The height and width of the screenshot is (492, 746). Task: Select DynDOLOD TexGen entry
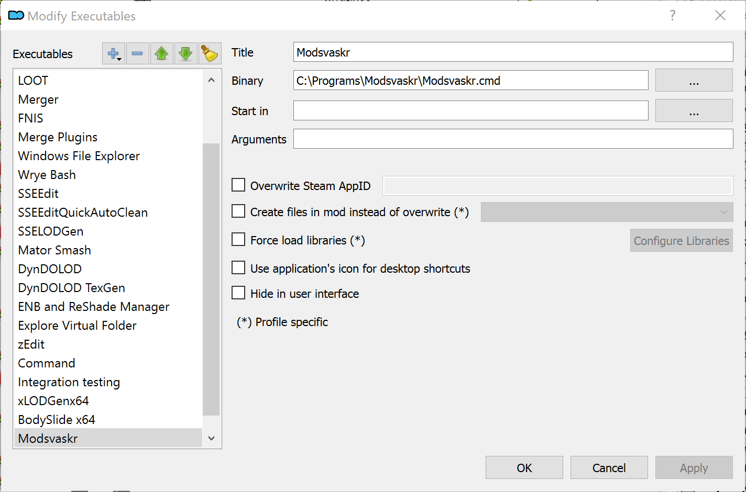[x=108, y=287]
